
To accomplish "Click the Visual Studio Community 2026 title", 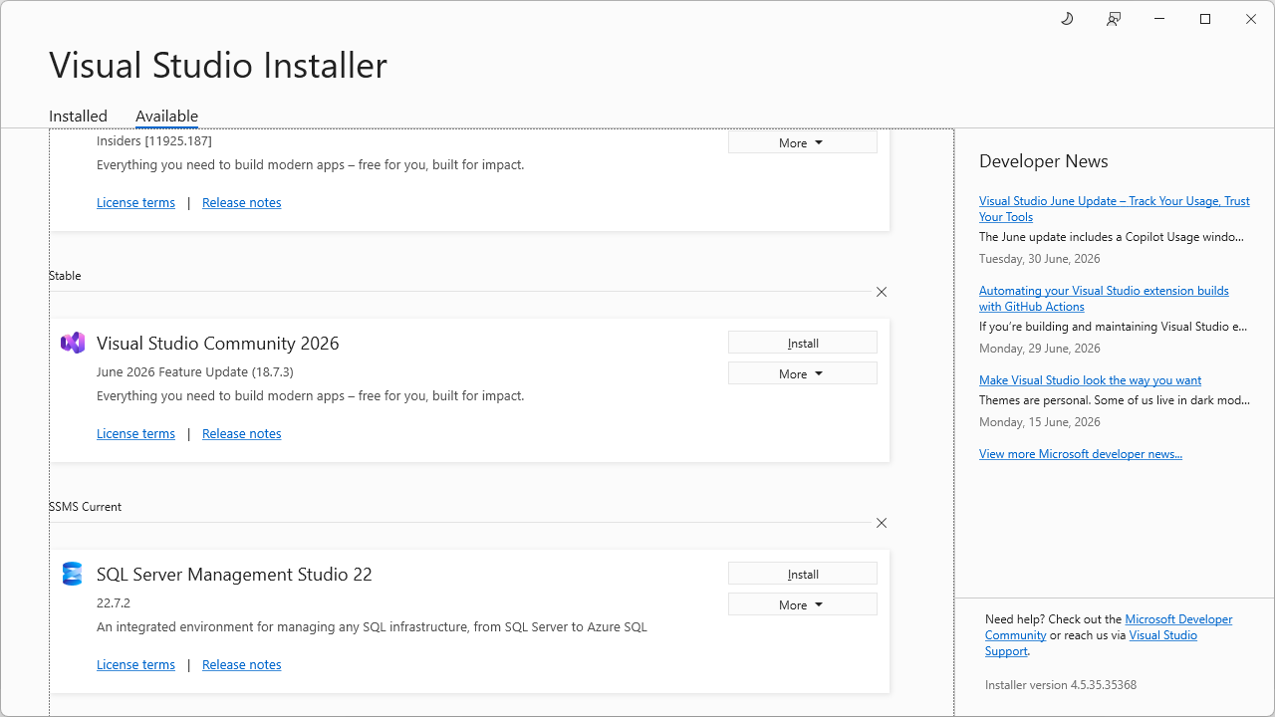I will pyautogui.click(x=218, y=343).
